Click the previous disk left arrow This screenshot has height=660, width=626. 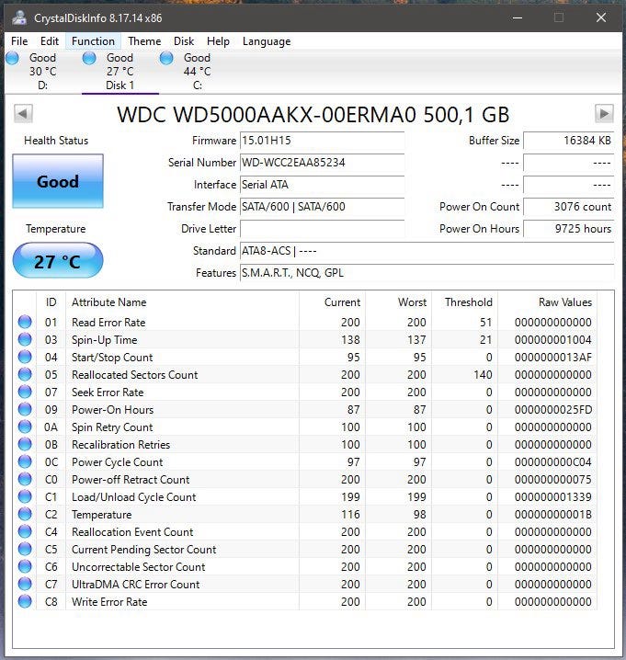click(x=24, y=113)
